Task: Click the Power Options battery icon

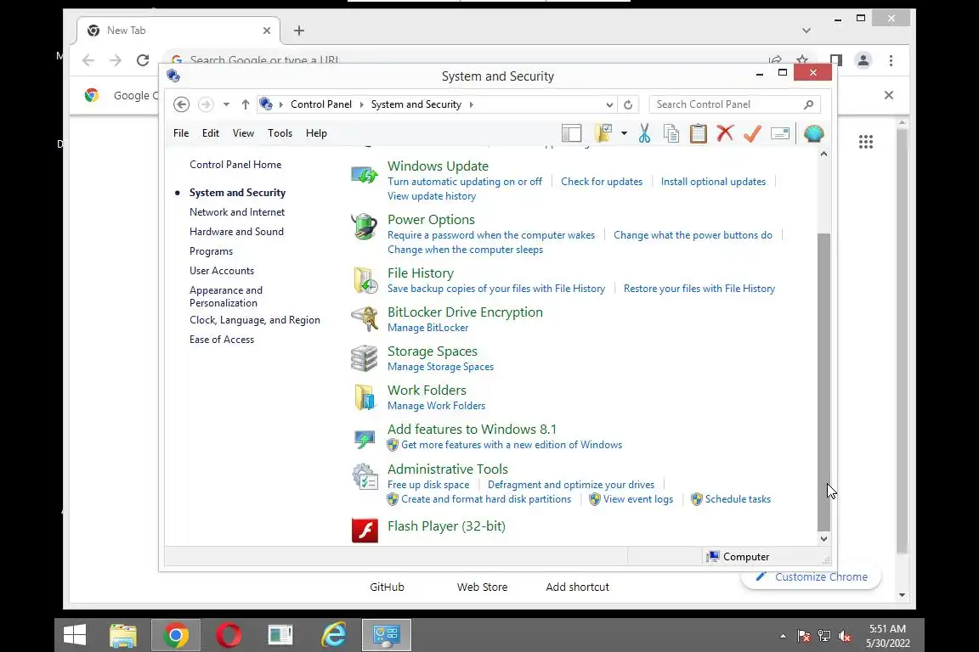Action: 364,227
